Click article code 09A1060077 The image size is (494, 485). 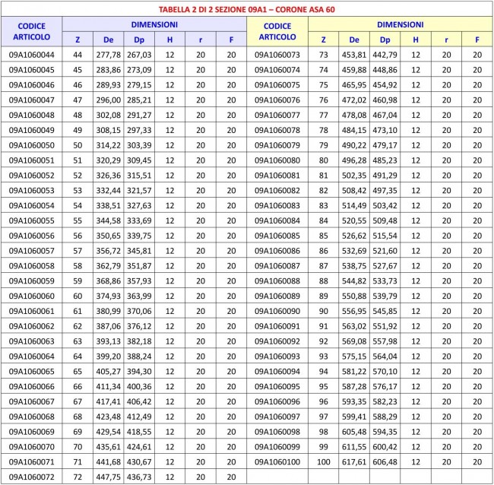(x=277, y=115)
